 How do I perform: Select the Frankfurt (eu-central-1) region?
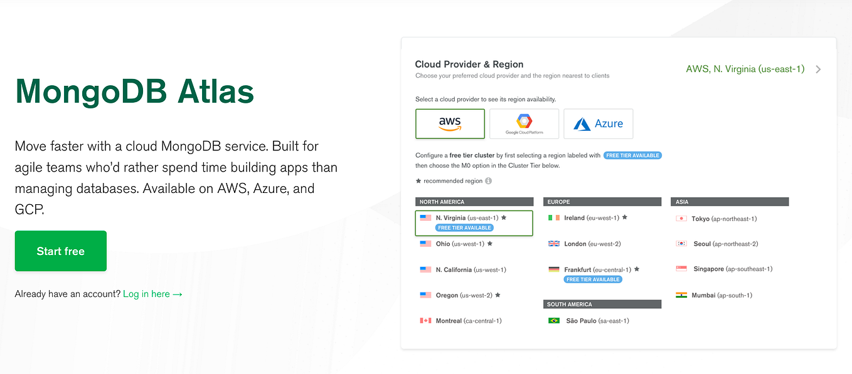click(x=594, y=269)
